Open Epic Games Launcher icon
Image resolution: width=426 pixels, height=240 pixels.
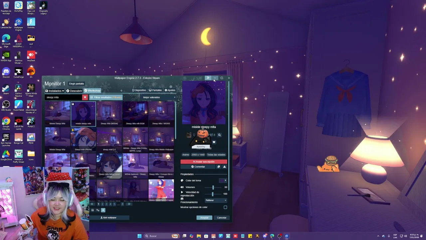click(6, 139)
